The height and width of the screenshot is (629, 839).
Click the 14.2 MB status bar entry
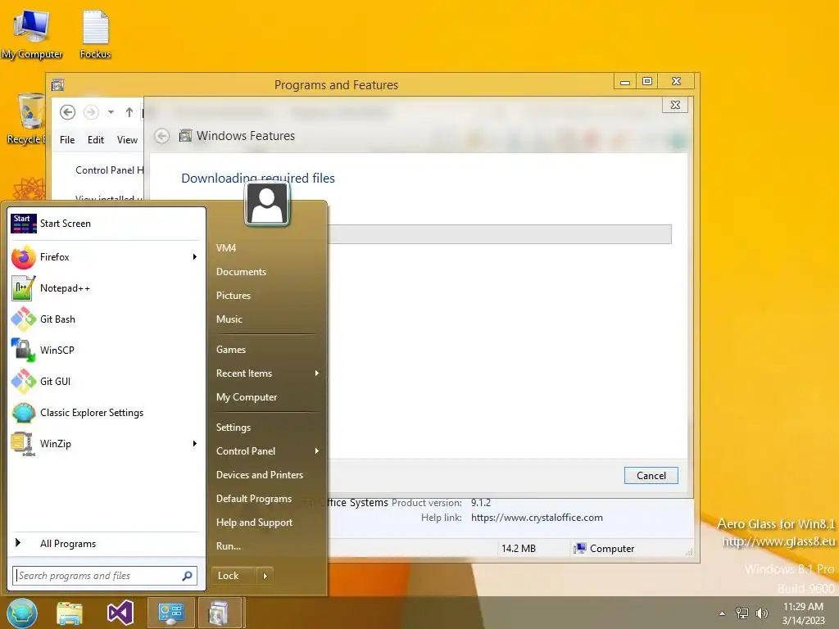pyautogui.click(x=519, y=548)
